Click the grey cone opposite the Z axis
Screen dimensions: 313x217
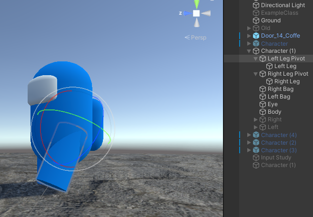[206, 13]
